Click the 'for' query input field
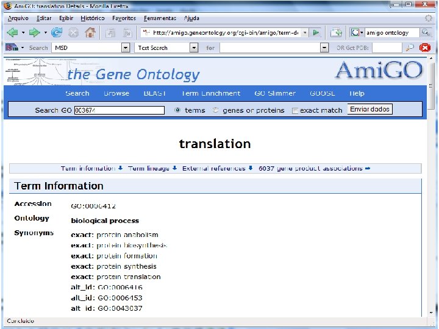This screenshot has height=329, width=439. [x=270, y=48]
